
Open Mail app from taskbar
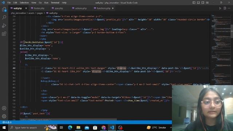pyautogui.click(x=87, y=128)
